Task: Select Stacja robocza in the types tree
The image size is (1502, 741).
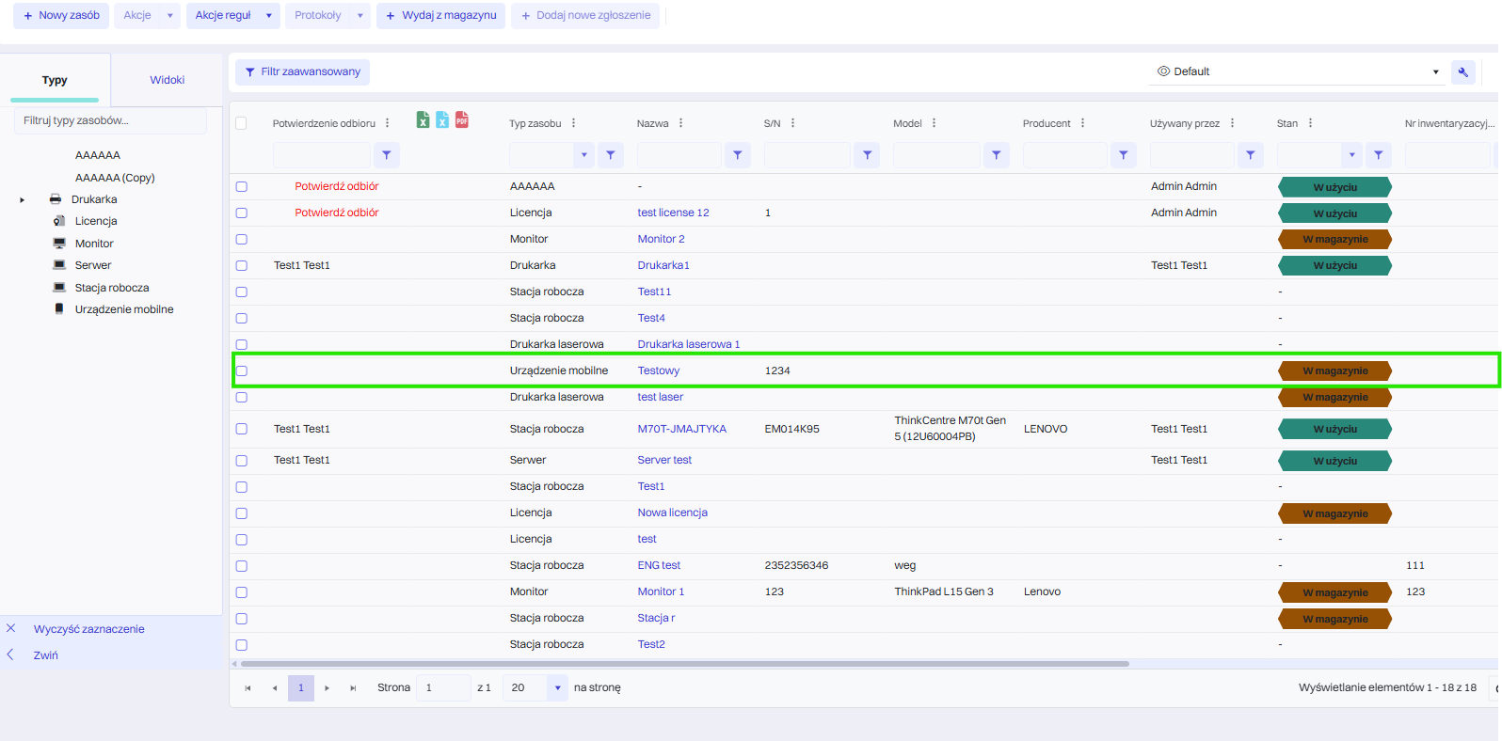Action: pyautogui.click(x=112, y=288)
